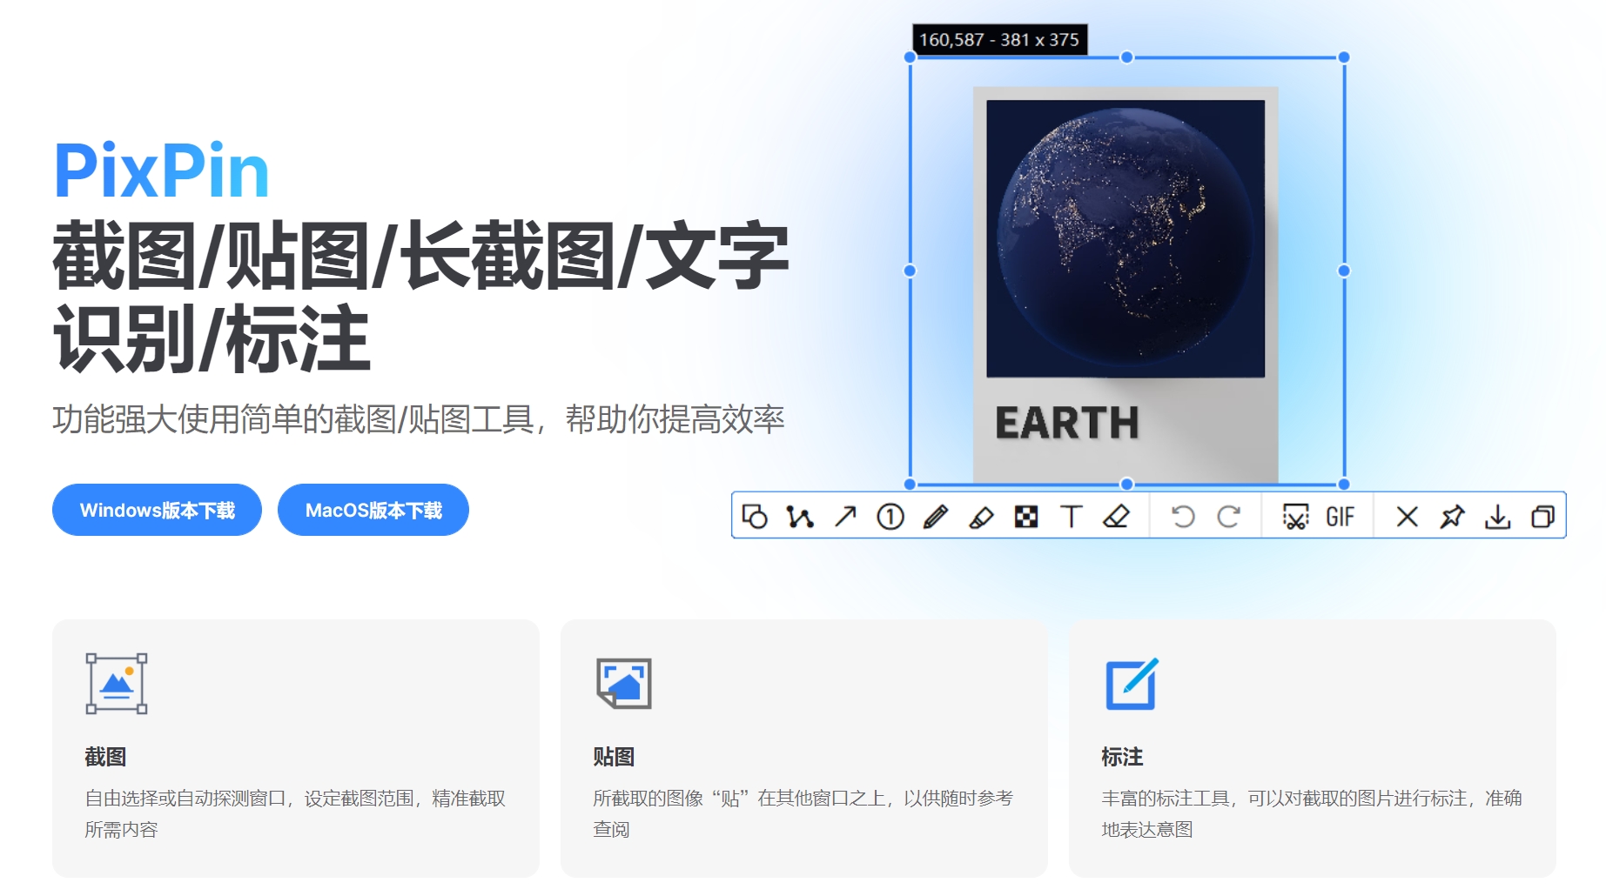Select the eraser tool
The width and height of the screenshot is (1606, 896).
pyautogui.click(x=1116, y=517)
